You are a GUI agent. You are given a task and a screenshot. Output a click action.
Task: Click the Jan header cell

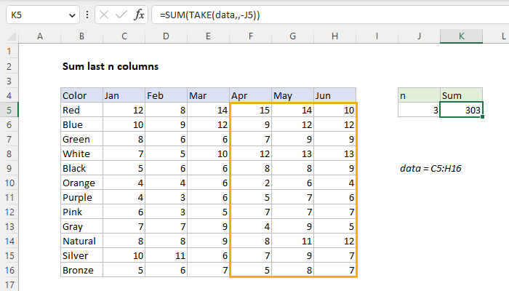coord(124,95)
